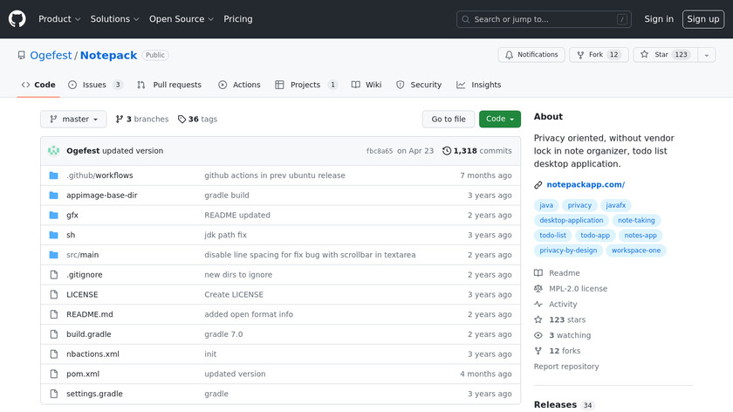This screenshot has height=412, width=733.
Task: Click the Search or jump to field
Action: (x=544, y=19)
